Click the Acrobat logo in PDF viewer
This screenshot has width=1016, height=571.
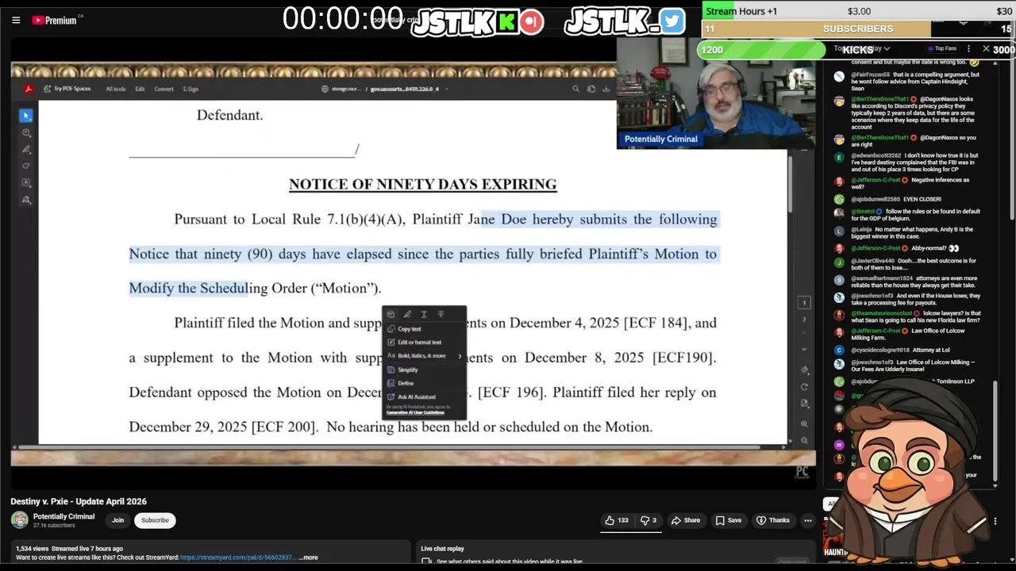(28, 89)
